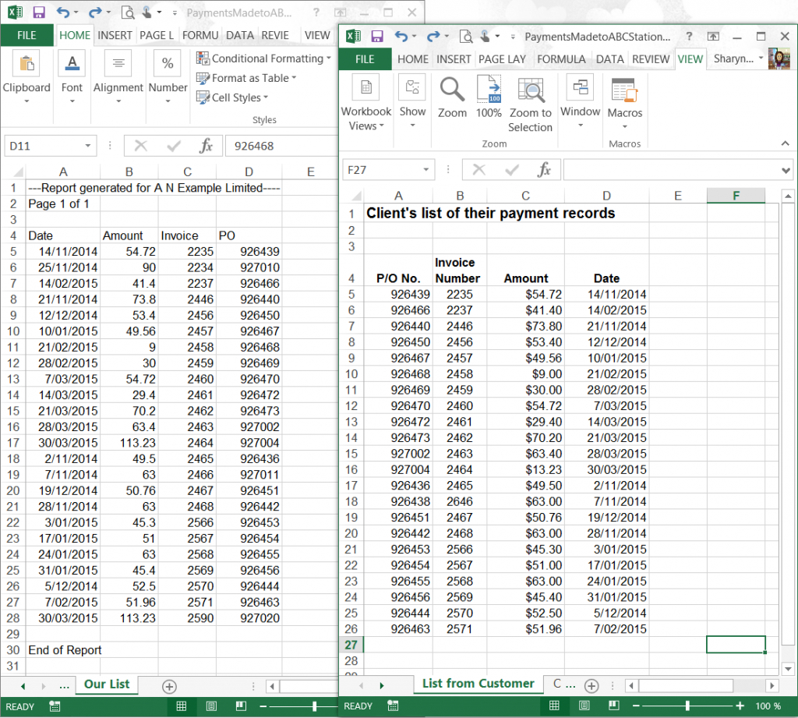Switch to the List from Customer sheet tab

pyautogui.click(x=478, y=684)
